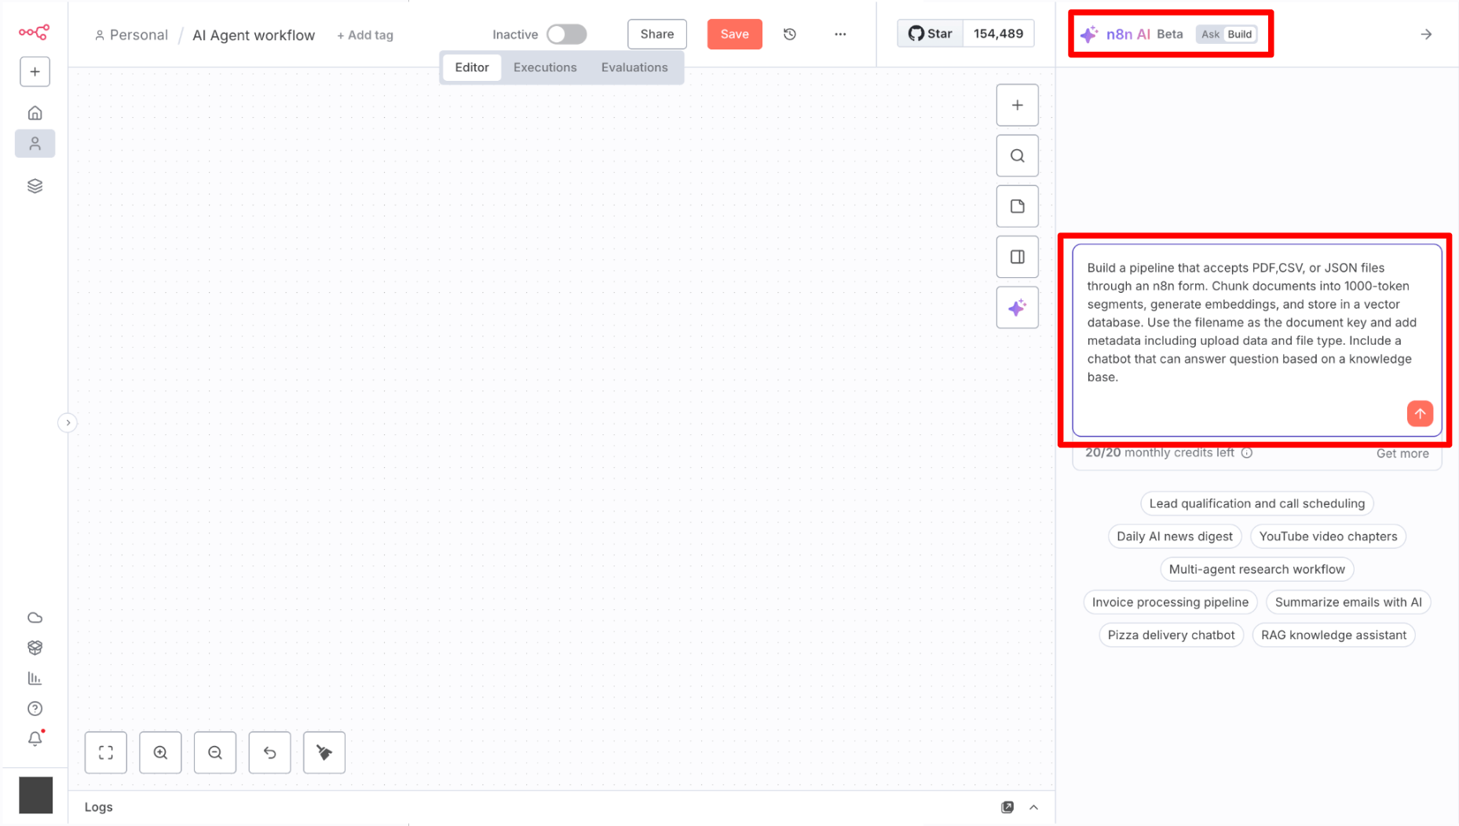Expand the Logs panel chevron

[1033, 807]
